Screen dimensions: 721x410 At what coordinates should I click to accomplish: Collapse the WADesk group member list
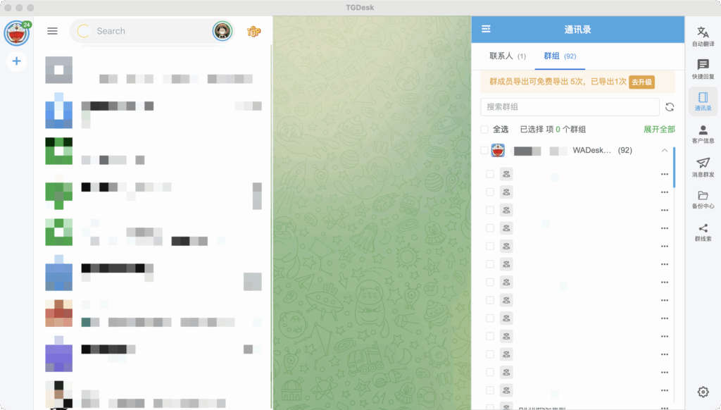click(663, 150)
